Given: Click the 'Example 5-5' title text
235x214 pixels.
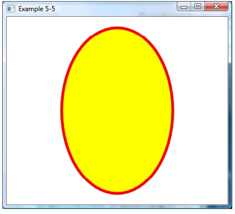Looking at the screenshot, I should 37,9.
